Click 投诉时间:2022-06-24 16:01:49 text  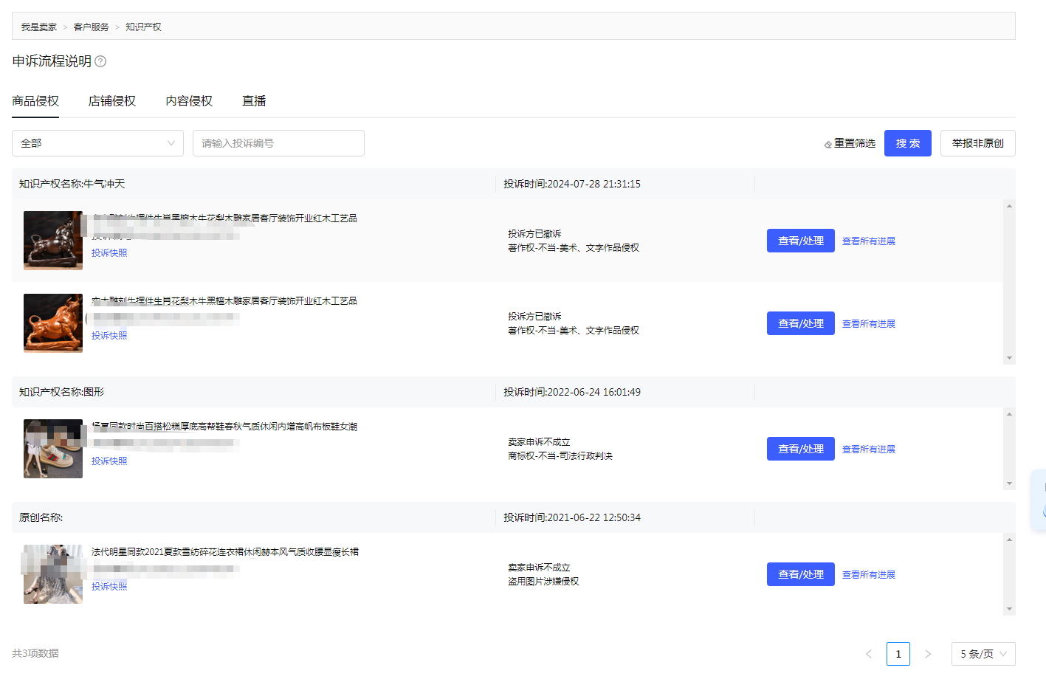572,392
